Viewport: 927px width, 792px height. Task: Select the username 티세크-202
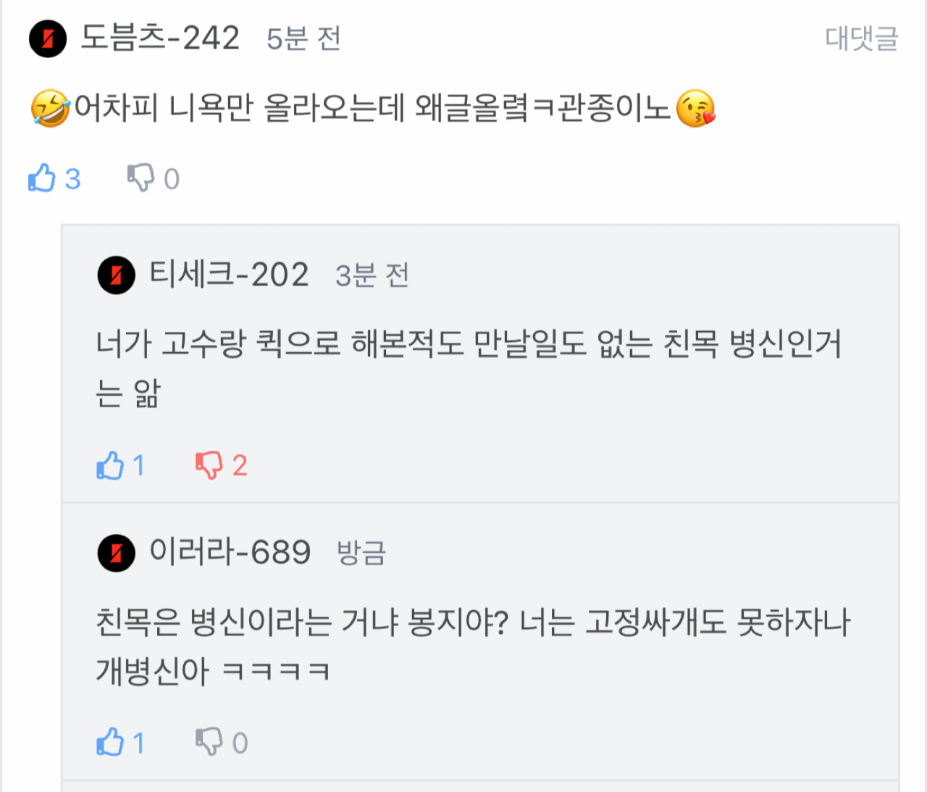(x=229, y=275)
